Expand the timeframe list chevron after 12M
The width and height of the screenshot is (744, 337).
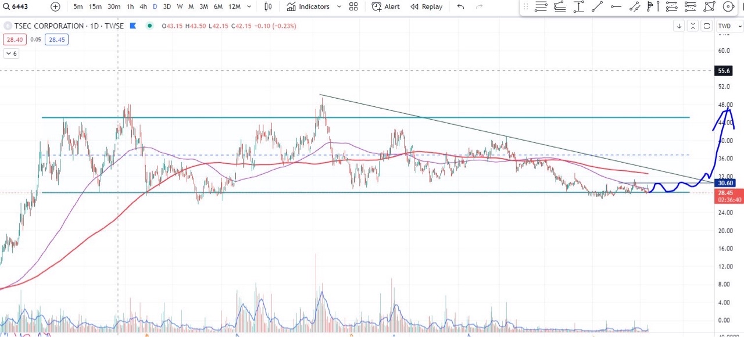coord(249,6)
